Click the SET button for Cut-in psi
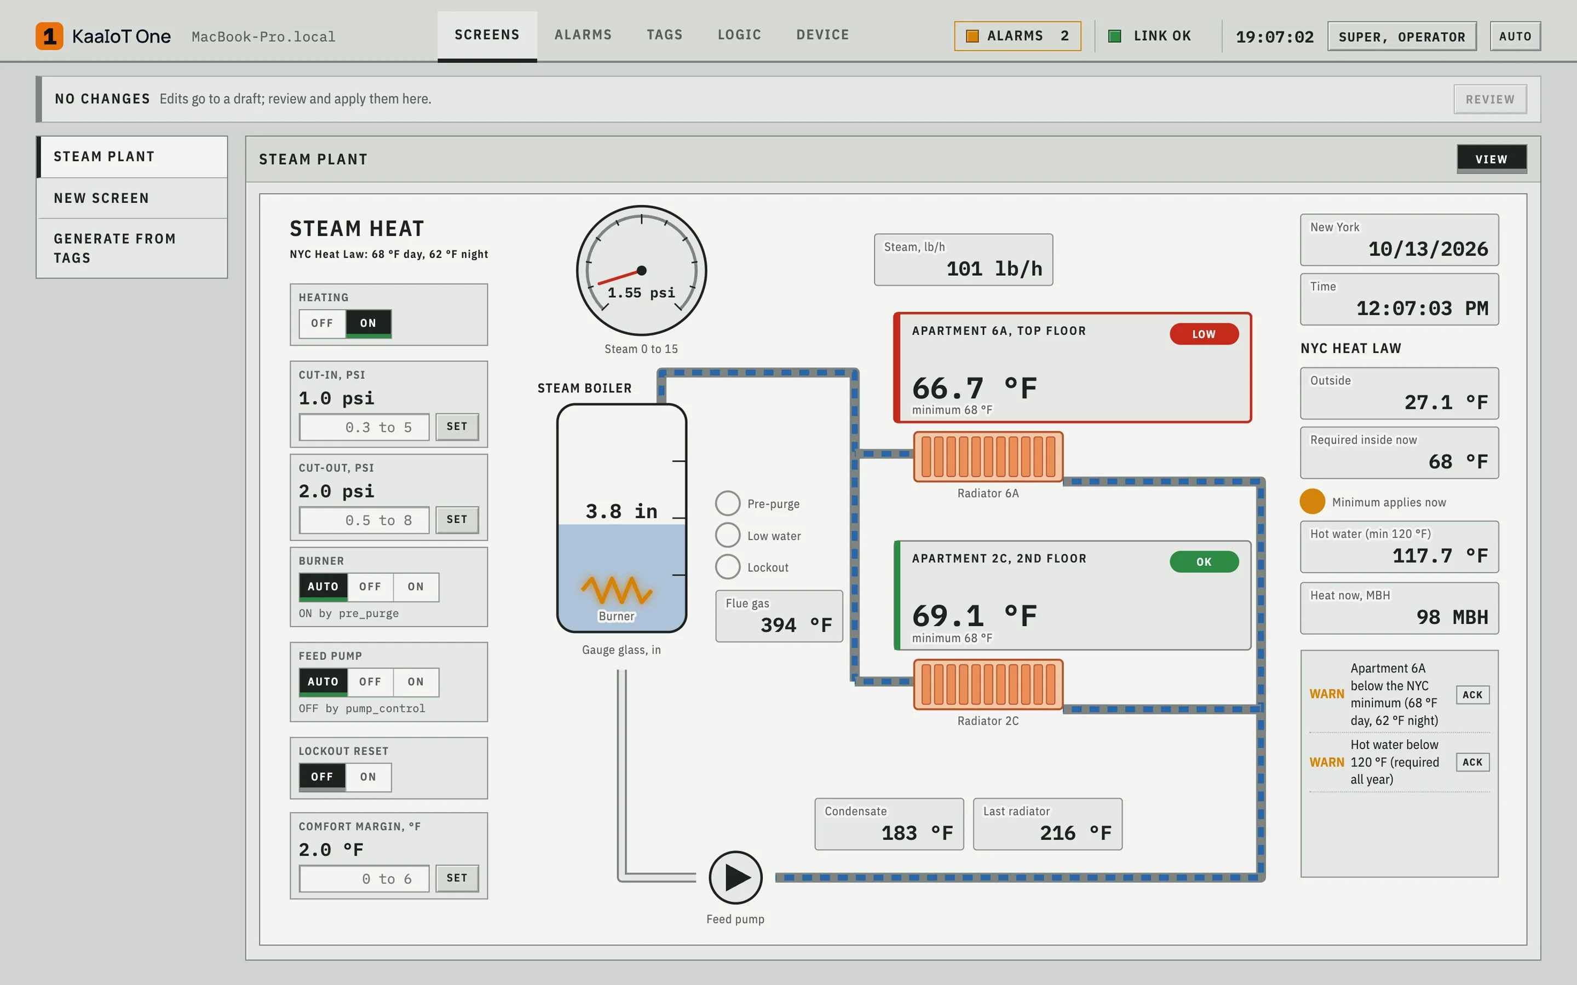 (457, 427)
